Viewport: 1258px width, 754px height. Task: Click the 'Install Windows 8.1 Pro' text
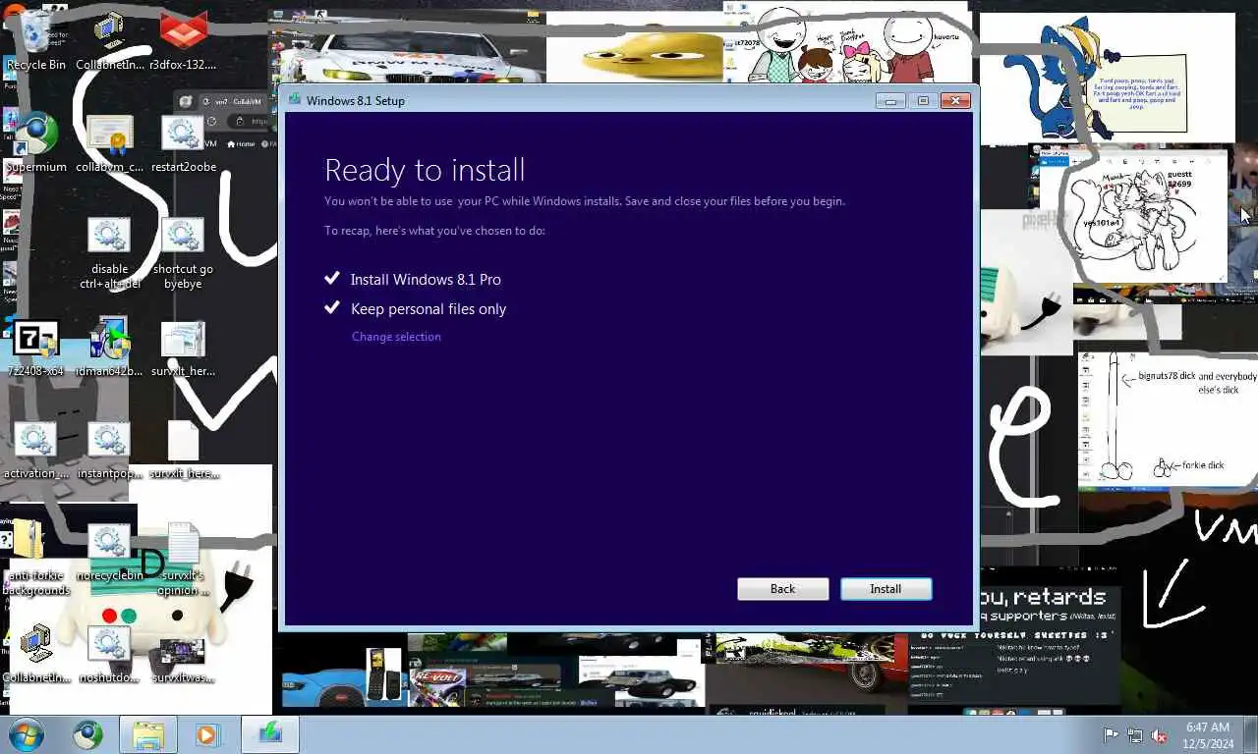(426, 279)
